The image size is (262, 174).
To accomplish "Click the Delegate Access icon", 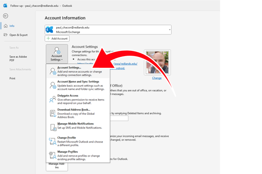I will 52,98.
